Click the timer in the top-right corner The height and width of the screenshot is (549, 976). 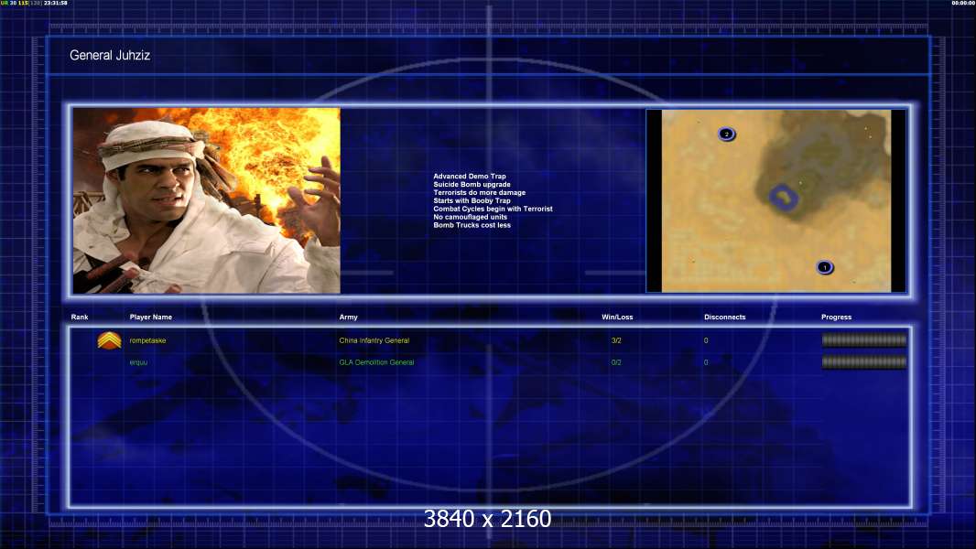pos(963,3)
